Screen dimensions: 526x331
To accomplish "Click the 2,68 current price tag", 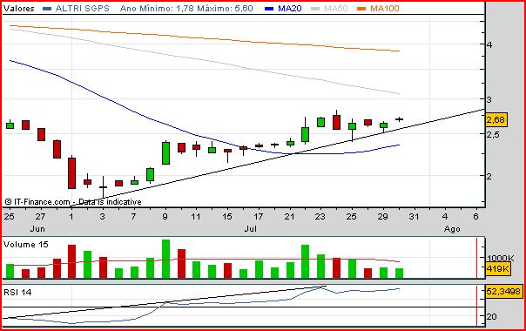I will (496, 119).
